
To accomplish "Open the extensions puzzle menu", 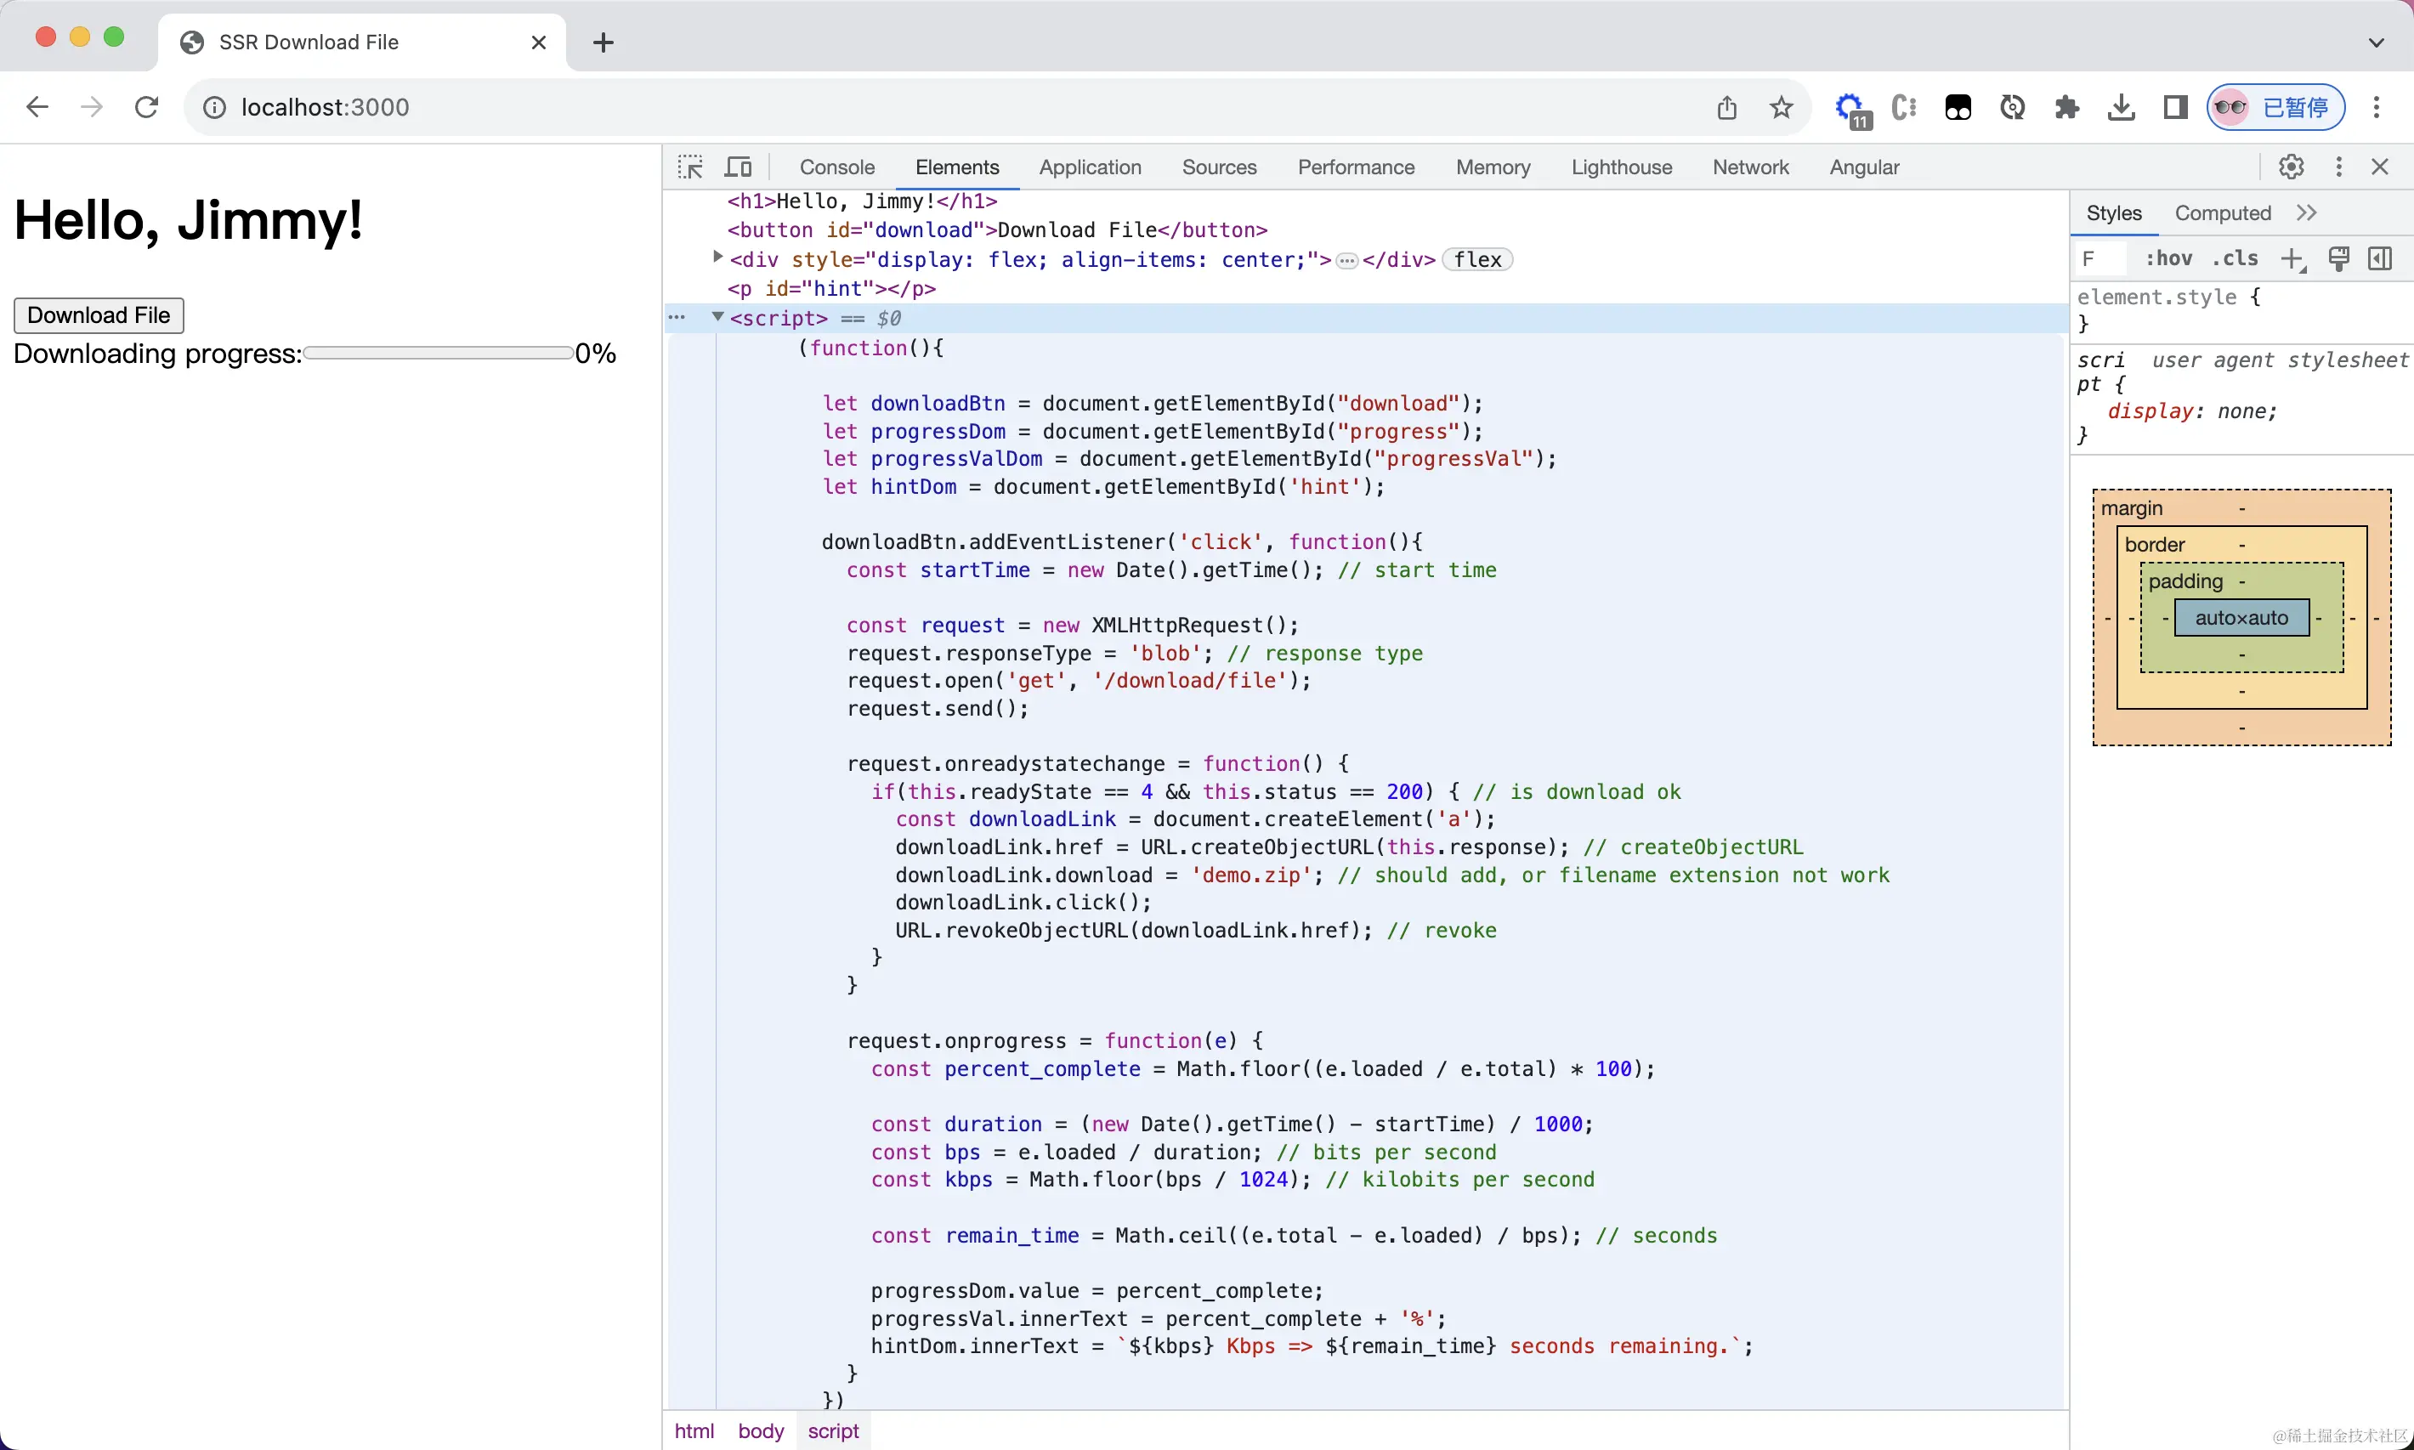I will (2066, 107).
